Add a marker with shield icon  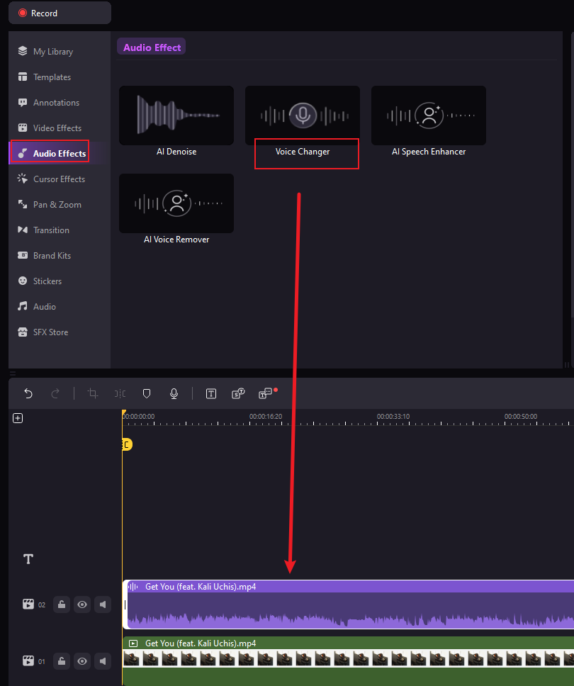tap(147, 394)
